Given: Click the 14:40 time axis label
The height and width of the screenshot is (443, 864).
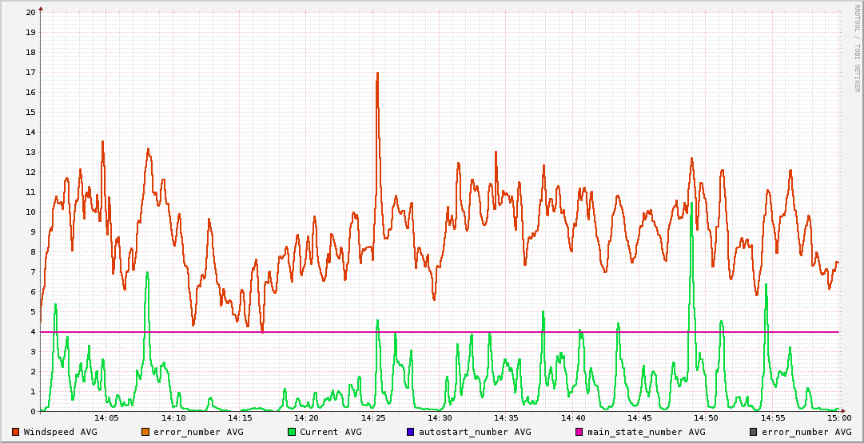Looking at the screenshot, I should pos(572,418).
